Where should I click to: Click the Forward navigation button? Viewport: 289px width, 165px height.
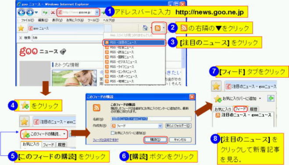click(29, 12)
